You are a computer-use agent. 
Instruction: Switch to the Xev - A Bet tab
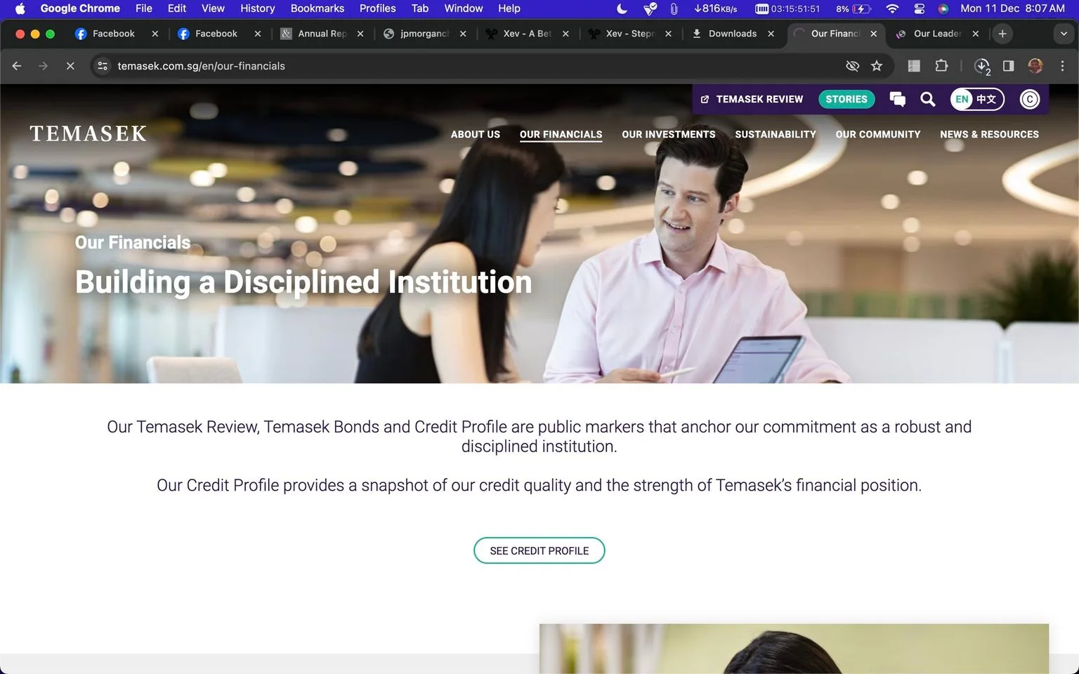[x=527, y=34]
